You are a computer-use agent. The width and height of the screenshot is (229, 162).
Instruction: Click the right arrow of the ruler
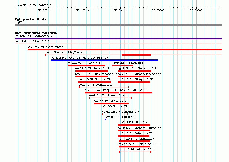pos(221,8)
